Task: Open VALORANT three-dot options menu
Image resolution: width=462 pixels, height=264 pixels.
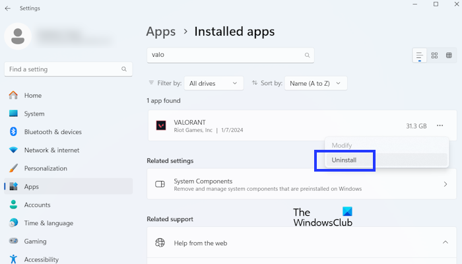Action: pyautogui.click(x=440, y=125)
